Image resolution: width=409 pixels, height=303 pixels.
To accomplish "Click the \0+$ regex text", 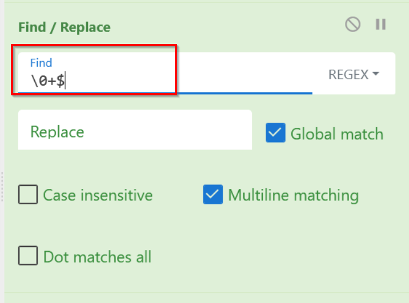I will (x=47, y=81).
